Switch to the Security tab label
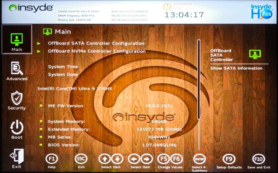Viewport: 278px width, 173px height. click(17, 108)
